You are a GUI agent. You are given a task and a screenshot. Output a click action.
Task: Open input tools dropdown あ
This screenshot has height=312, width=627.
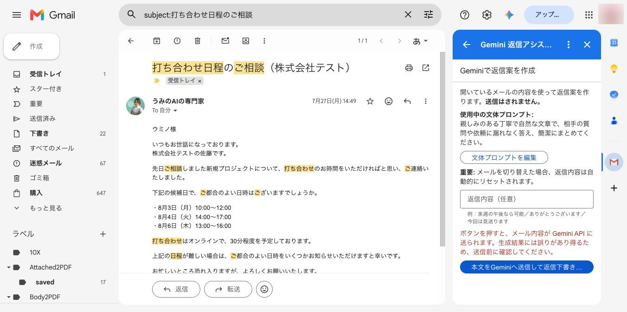coord(420,41)
